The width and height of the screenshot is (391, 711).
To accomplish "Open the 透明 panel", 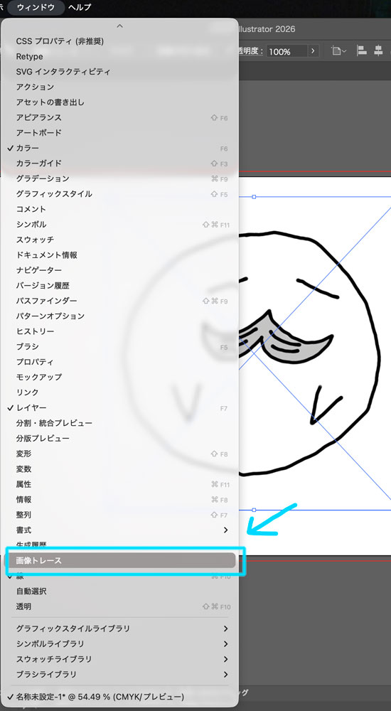I will coord(119,606).
